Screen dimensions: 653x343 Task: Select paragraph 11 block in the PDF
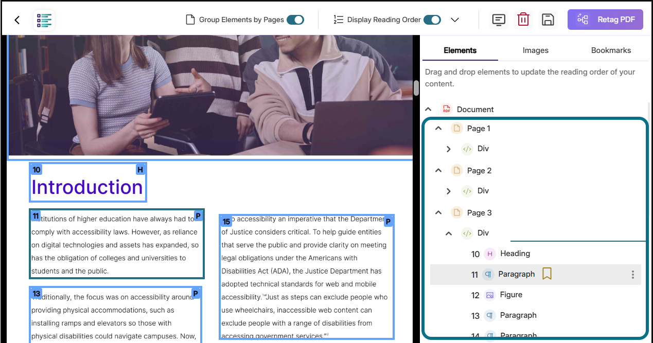pos(117,243)
